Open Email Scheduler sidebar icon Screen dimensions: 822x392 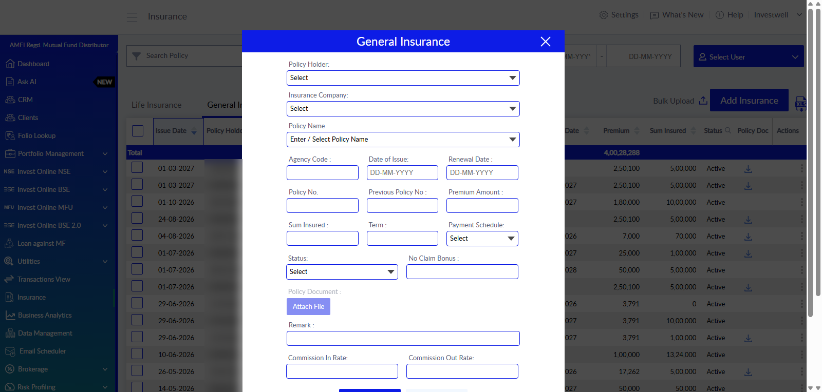click(10, 351)
